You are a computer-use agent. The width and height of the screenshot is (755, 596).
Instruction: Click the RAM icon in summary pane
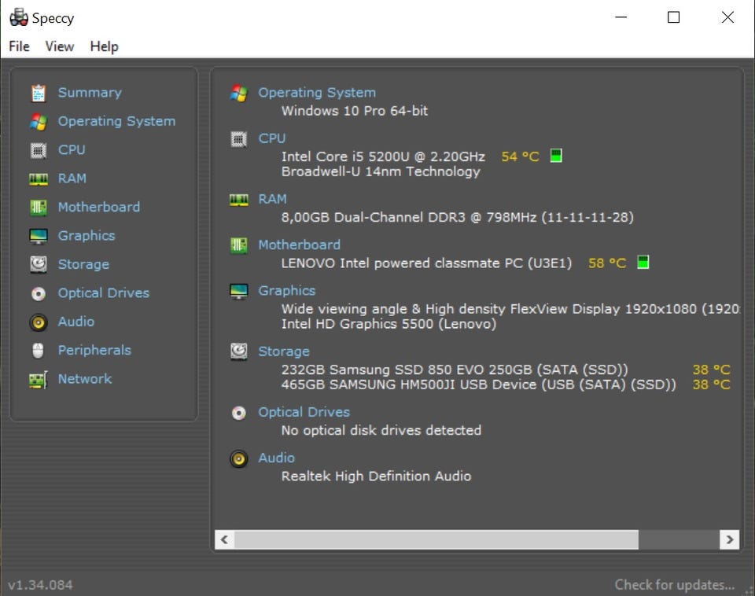239,200
